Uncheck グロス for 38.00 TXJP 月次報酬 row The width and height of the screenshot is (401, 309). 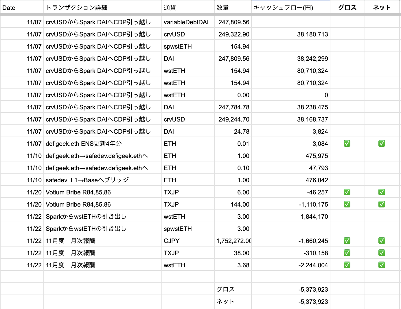[x=347, y=253]
